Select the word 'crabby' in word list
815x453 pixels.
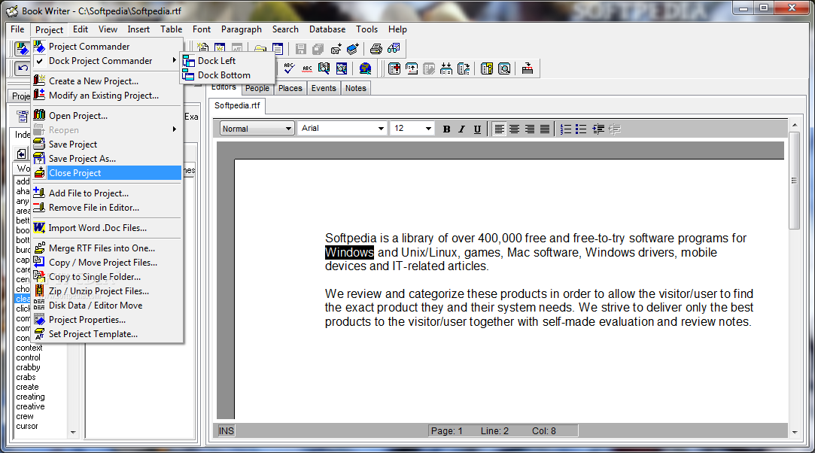click(x=28, y=367)
